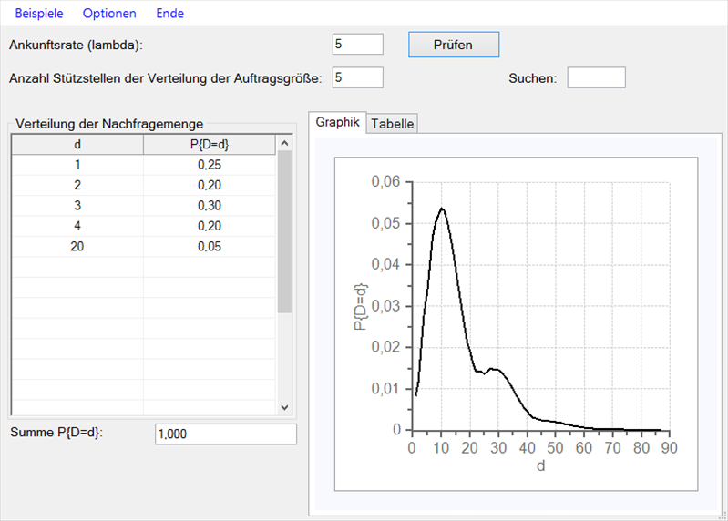Click the curve peak in the graph
The width and height of the screenshot is (728, 521).
[442, 209]
